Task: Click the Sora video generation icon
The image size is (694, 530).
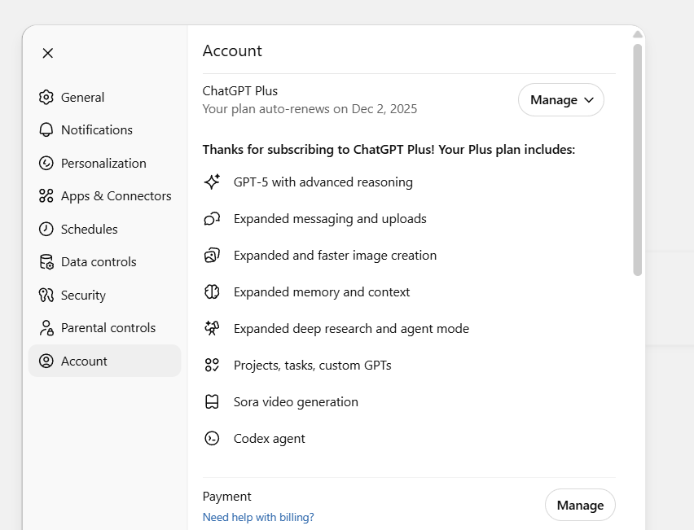Action: [212, 402]
